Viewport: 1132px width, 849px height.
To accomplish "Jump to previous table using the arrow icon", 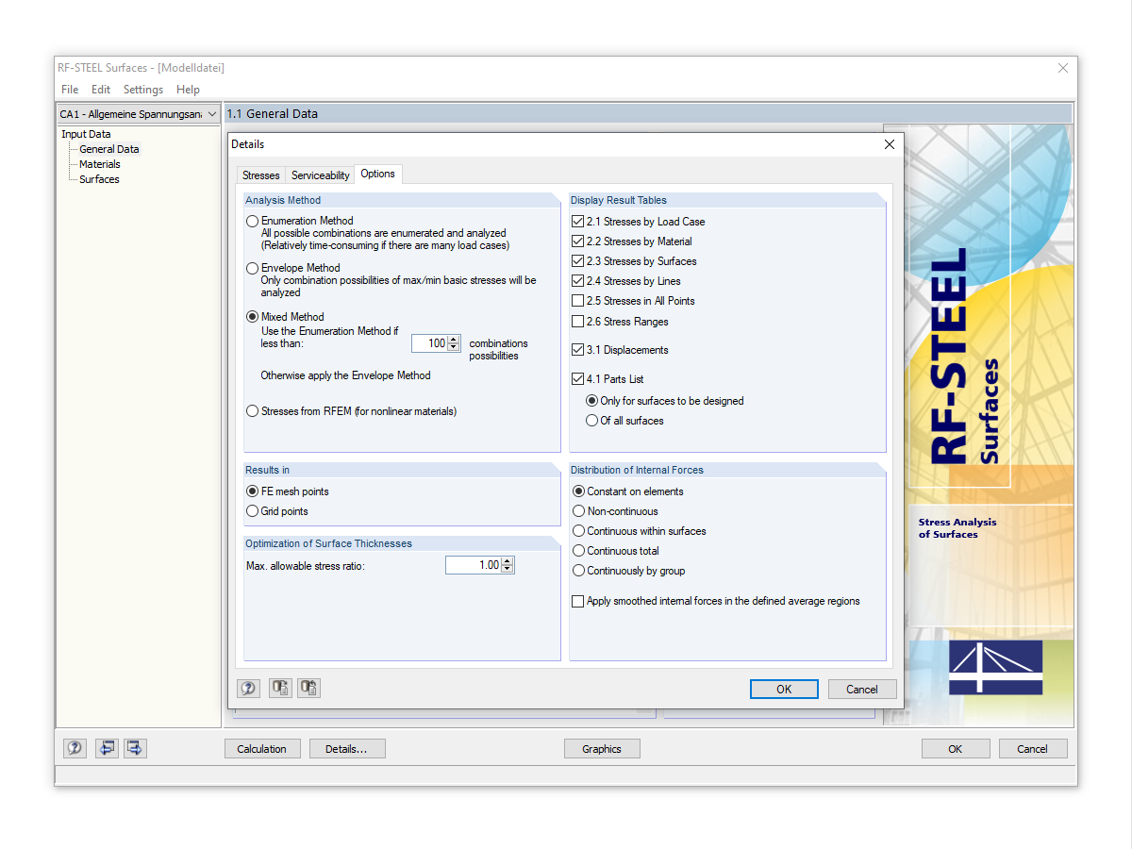I will (107, 748).
